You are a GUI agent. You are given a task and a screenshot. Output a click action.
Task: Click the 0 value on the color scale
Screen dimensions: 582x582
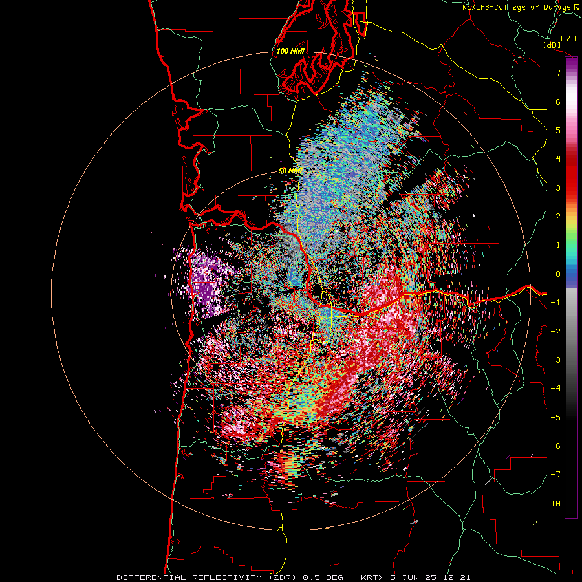(558, 274)
